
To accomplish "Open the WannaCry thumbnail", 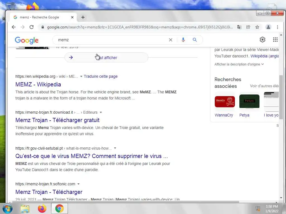I will point(225,101).
